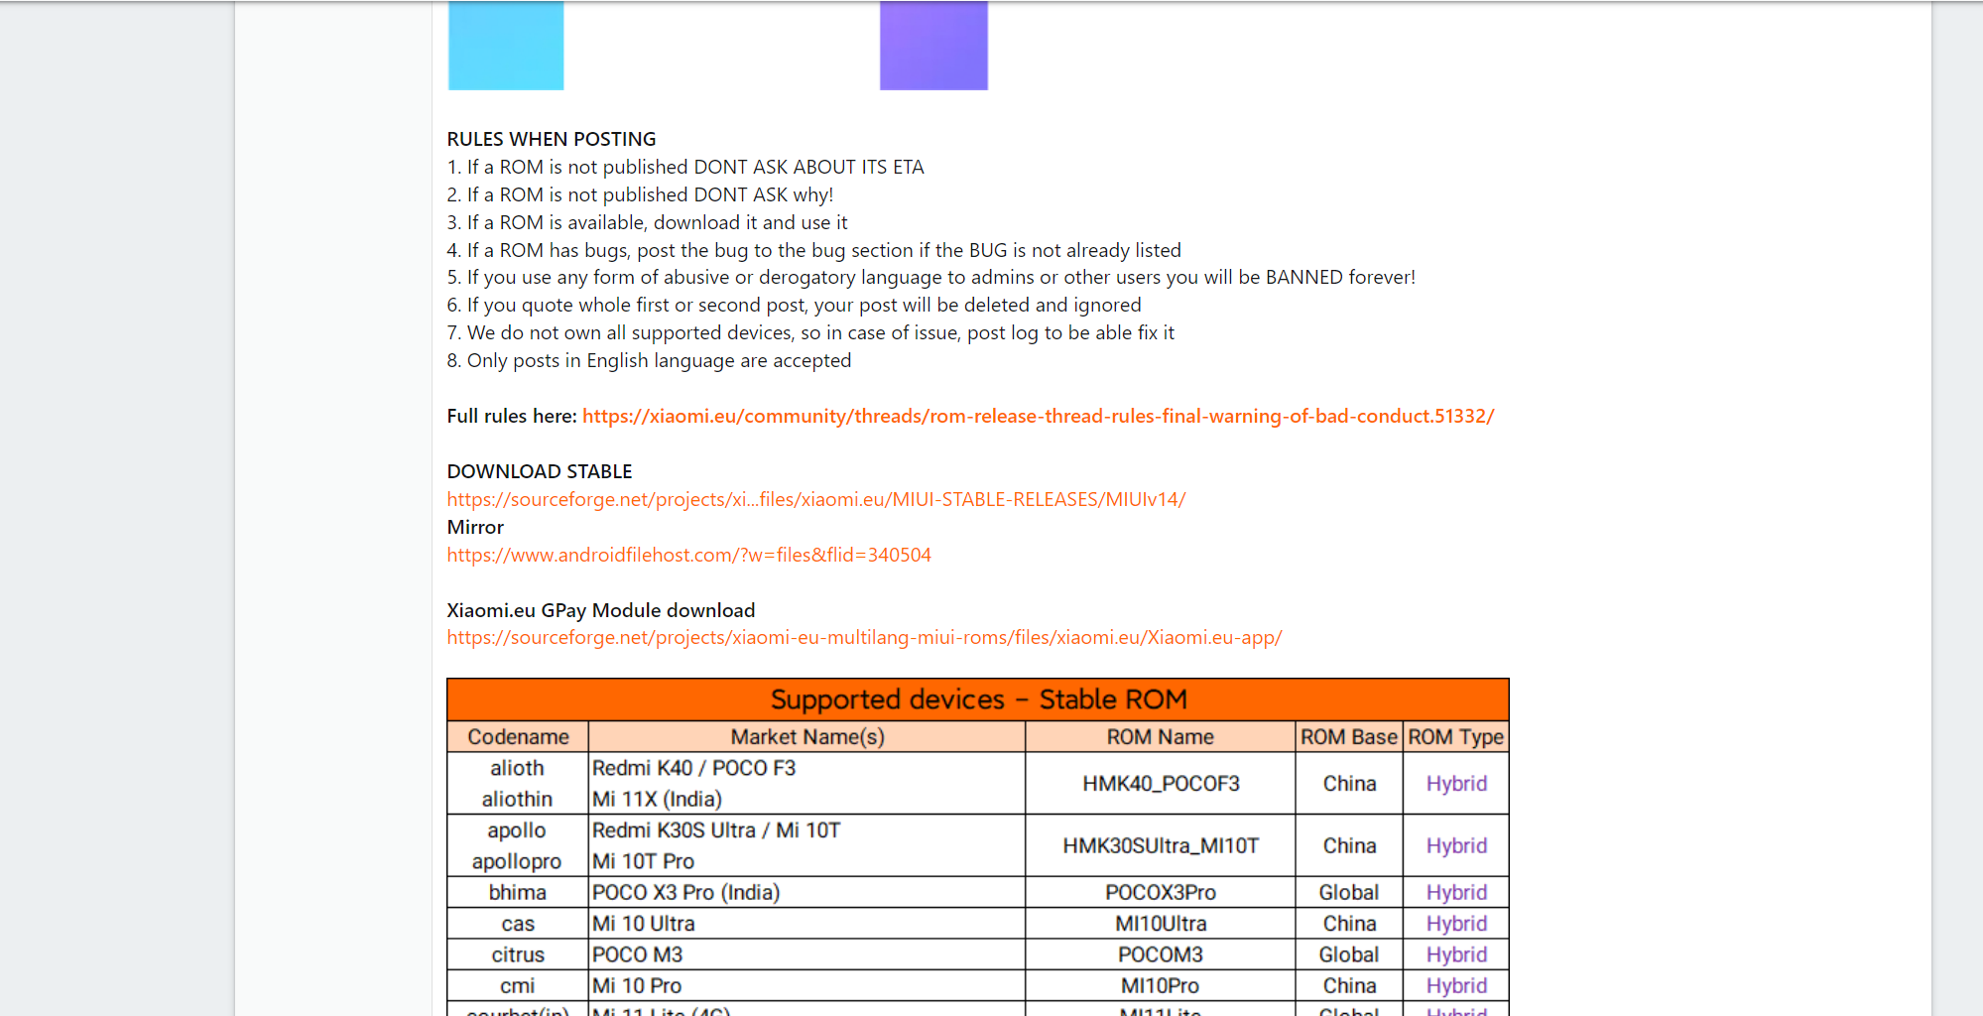Click the 'apollo' codename cell
Screen dimensions: 1983x1016
(517, 830)
